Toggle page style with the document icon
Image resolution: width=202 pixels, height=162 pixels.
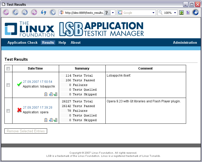pyautogui.click(x=188, y=13)
